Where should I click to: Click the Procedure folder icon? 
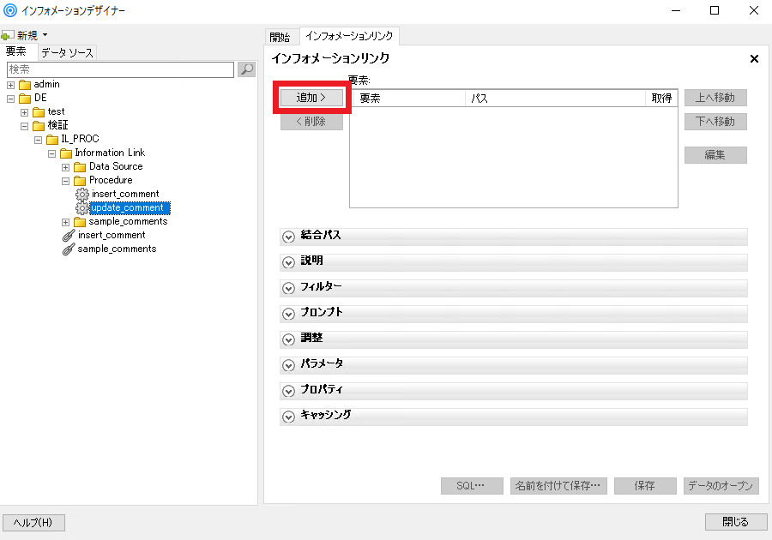80,181
